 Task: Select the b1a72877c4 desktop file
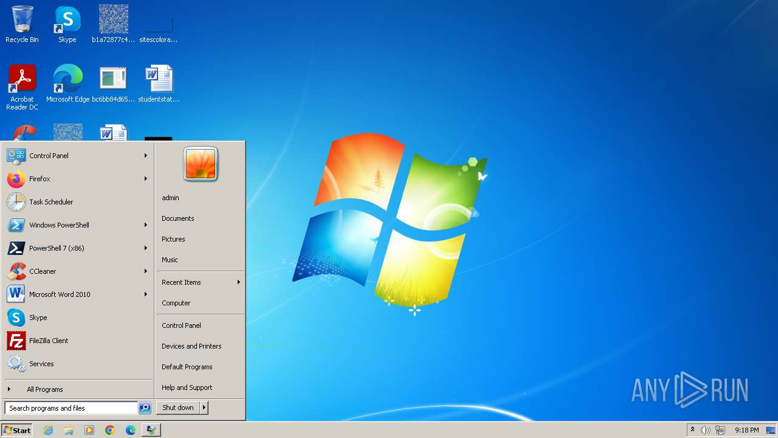pyautogui.click(x=114, y=24)
